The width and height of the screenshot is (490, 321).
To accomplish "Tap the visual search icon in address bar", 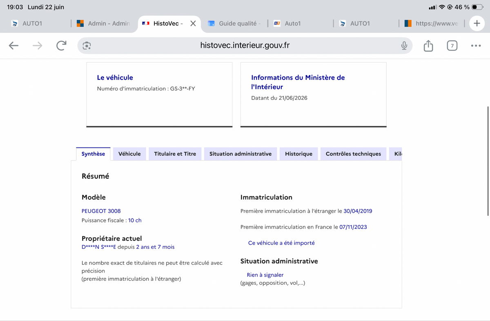I will click(x=87, y=46).
